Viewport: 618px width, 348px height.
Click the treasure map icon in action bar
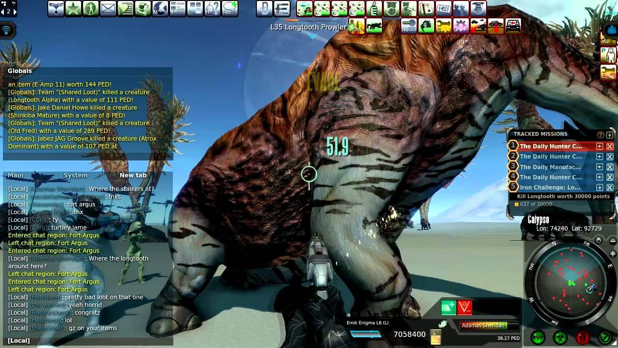426,8
